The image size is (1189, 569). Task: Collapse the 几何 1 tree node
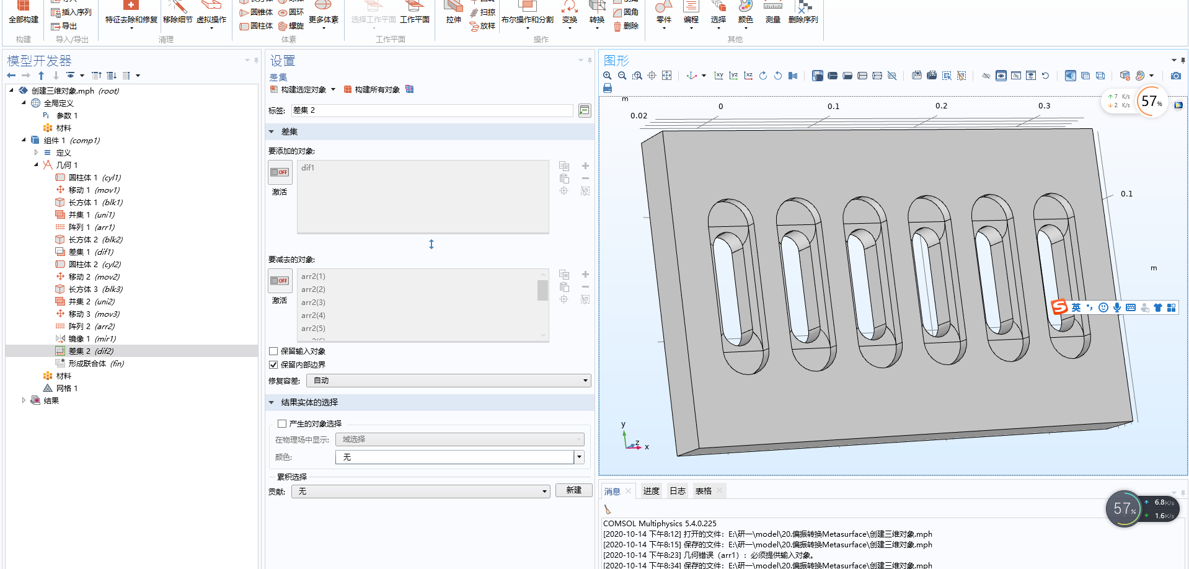coord(36,165)
